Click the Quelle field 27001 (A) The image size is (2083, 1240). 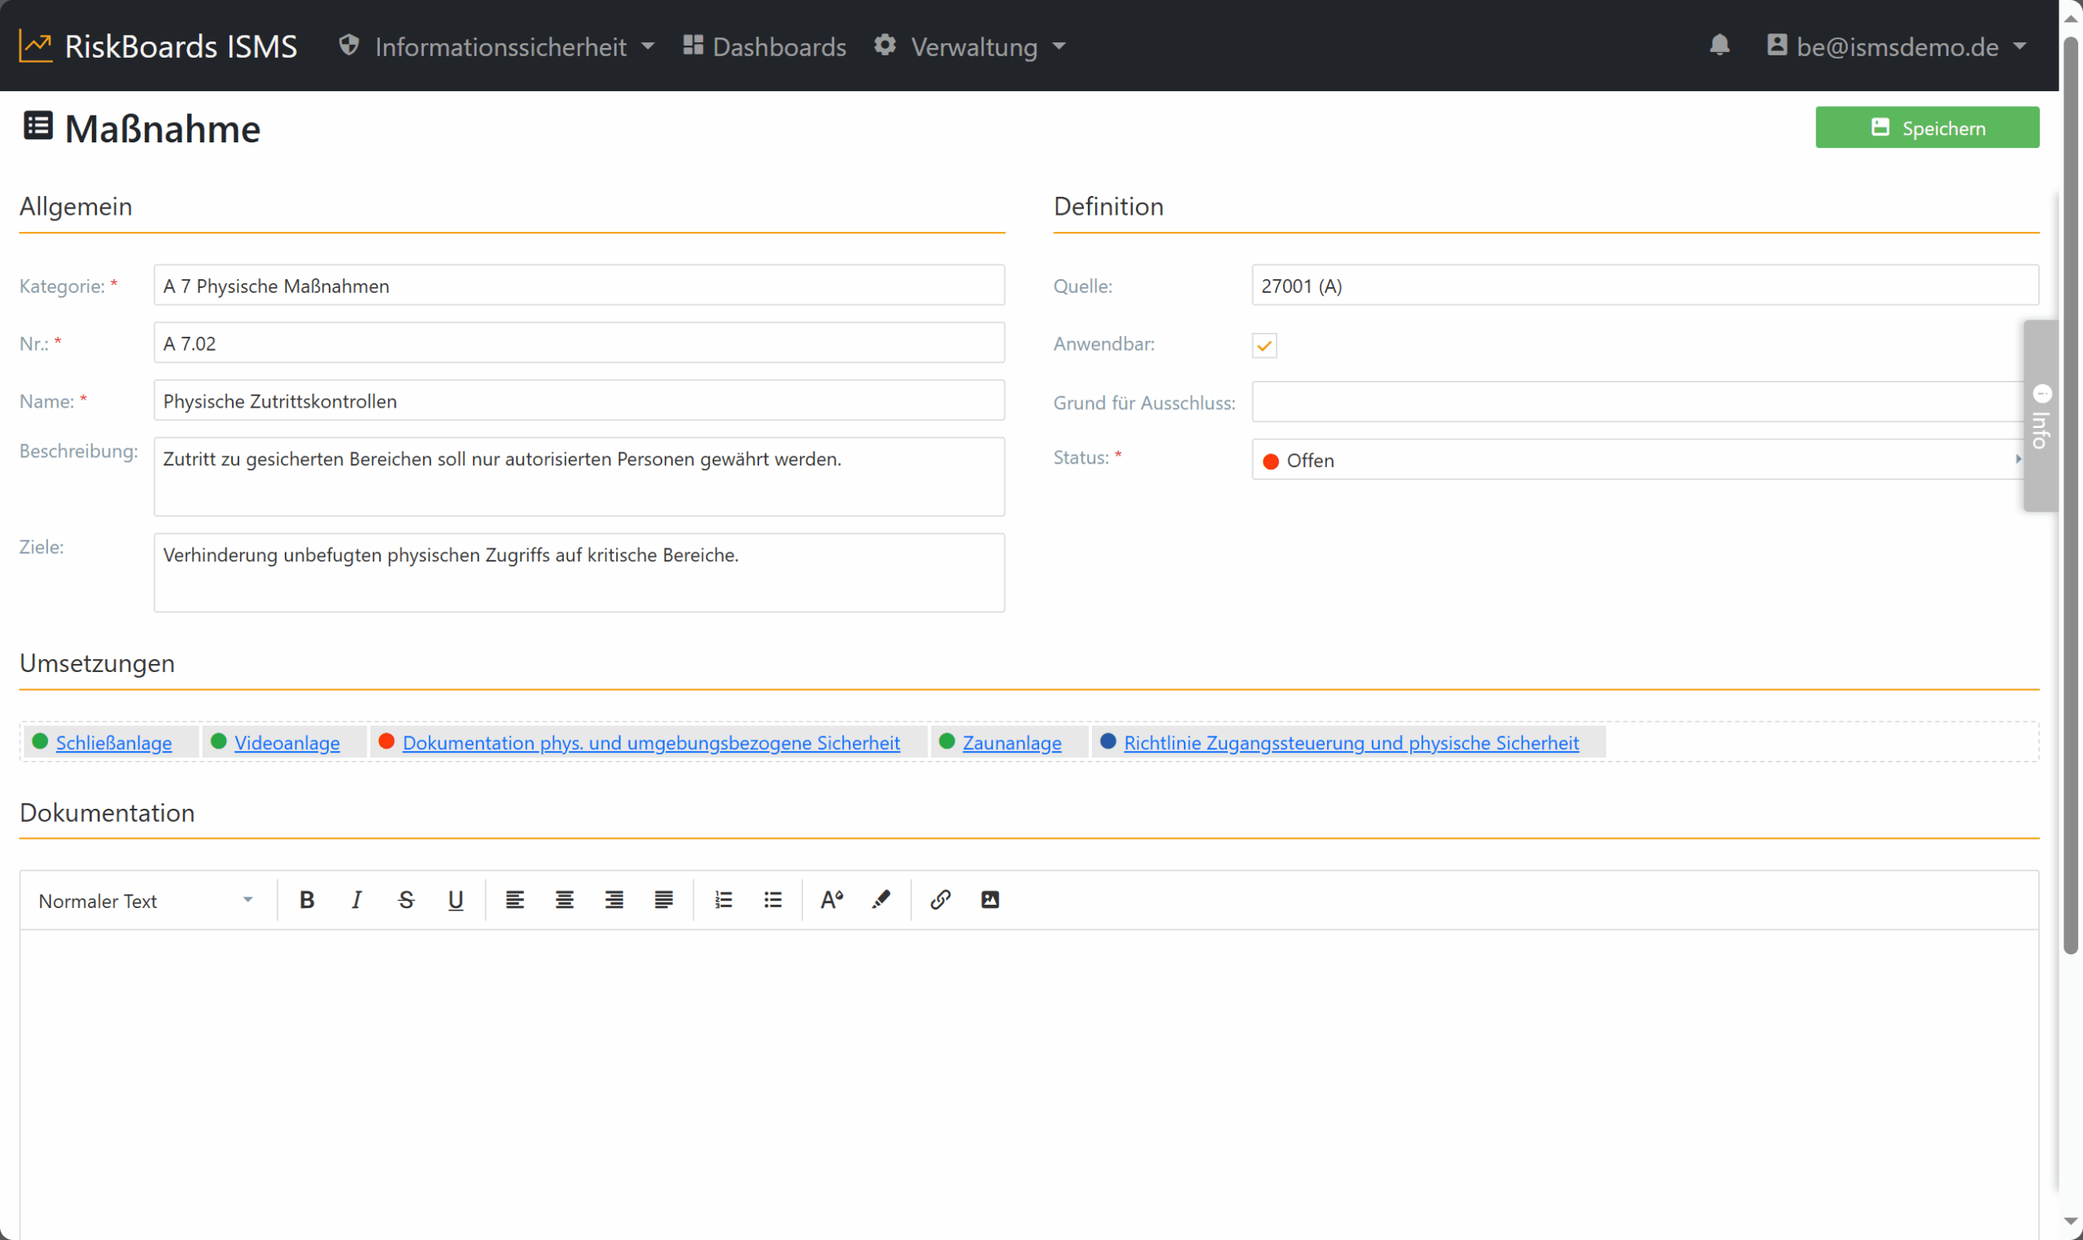click(x=1645, y=285)
